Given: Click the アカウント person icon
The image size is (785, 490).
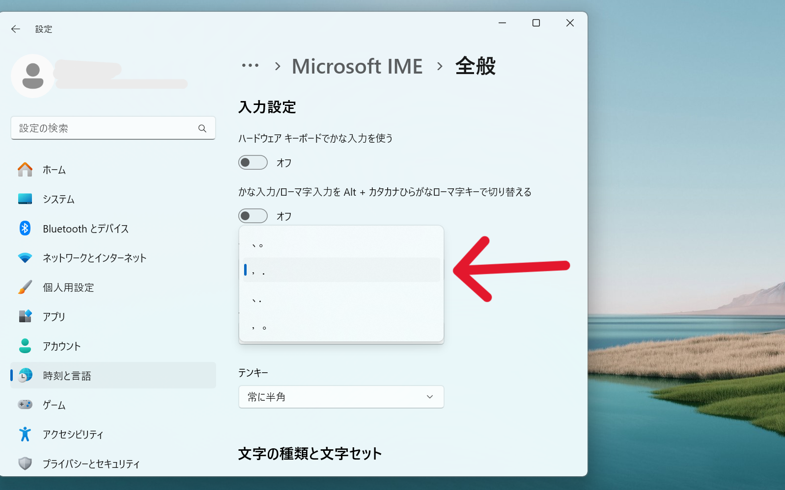Looking at the screenshot, I should pyautogui.click(x=25, y=346).
